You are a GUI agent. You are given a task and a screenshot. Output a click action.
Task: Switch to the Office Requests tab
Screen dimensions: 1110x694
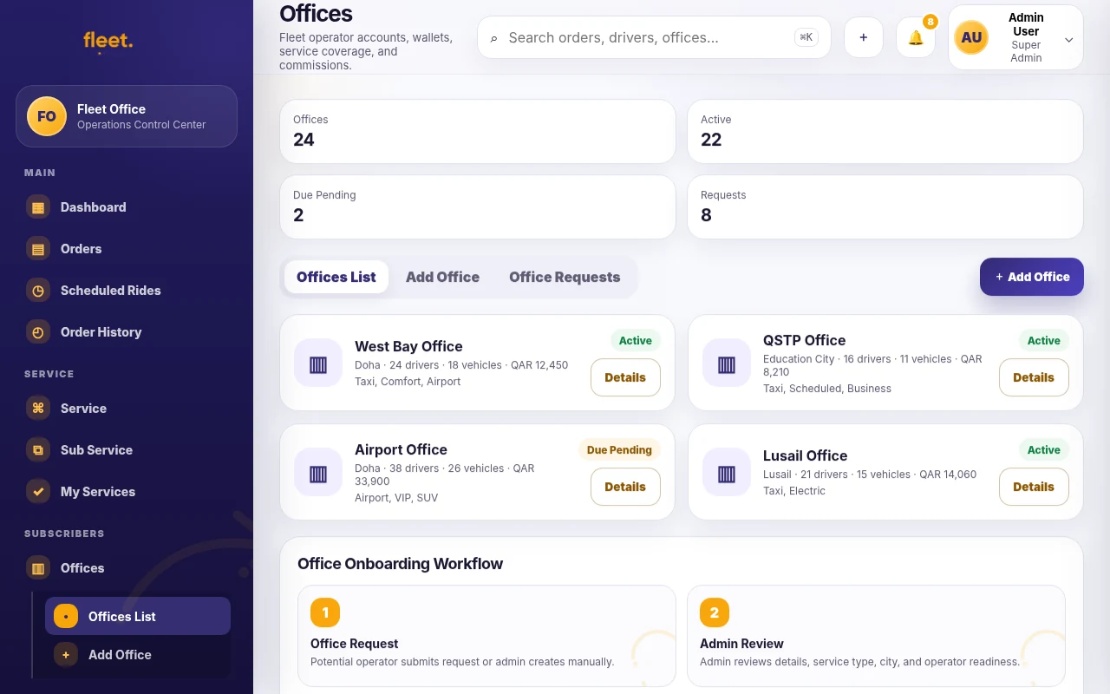click(x=565, y=277)
